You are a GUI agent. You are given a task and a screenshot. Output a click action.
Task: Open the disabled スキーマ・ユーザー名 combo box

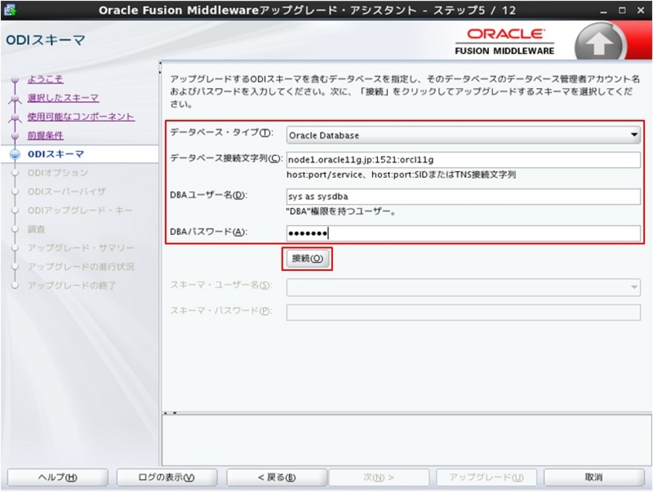coord(463,287)
